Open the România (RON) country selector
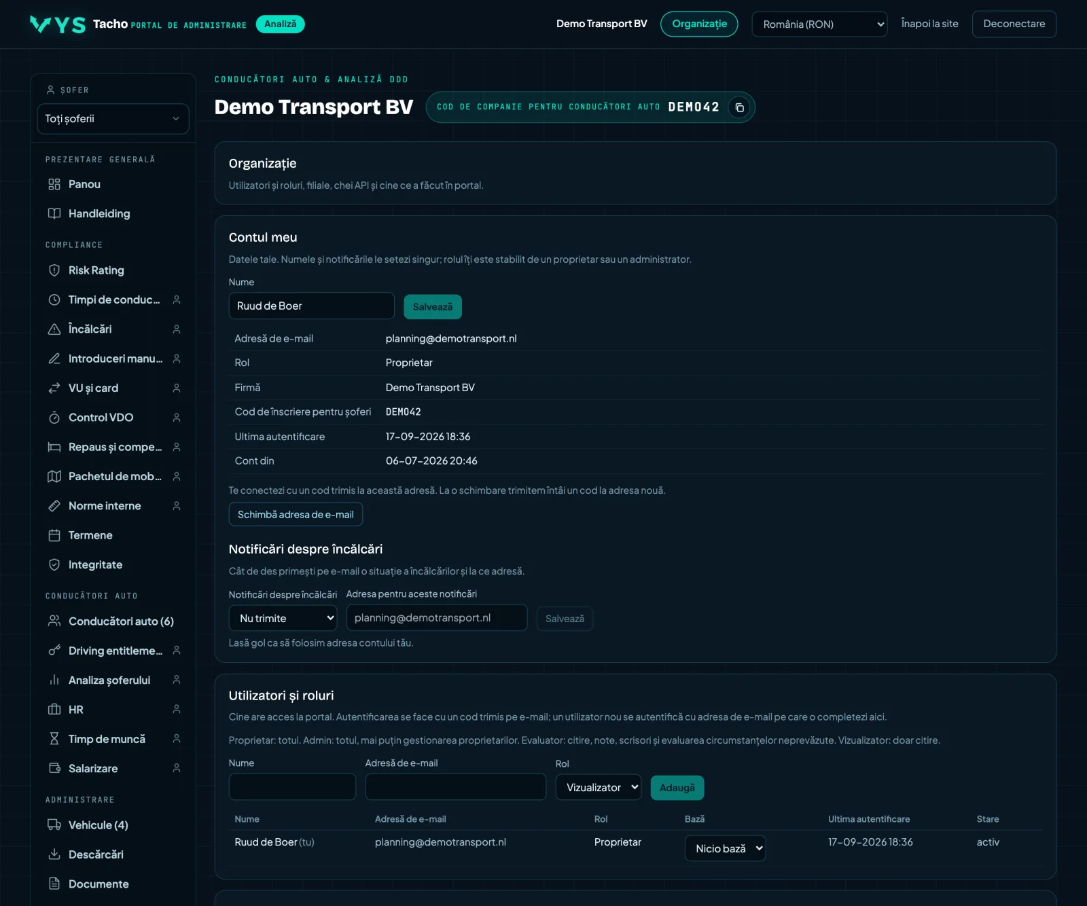 [819, 24]
